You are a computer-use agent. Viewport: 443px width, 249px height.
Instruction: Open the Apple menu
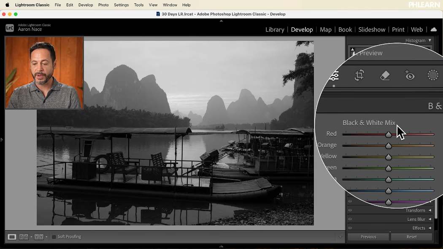click(7, 5)
